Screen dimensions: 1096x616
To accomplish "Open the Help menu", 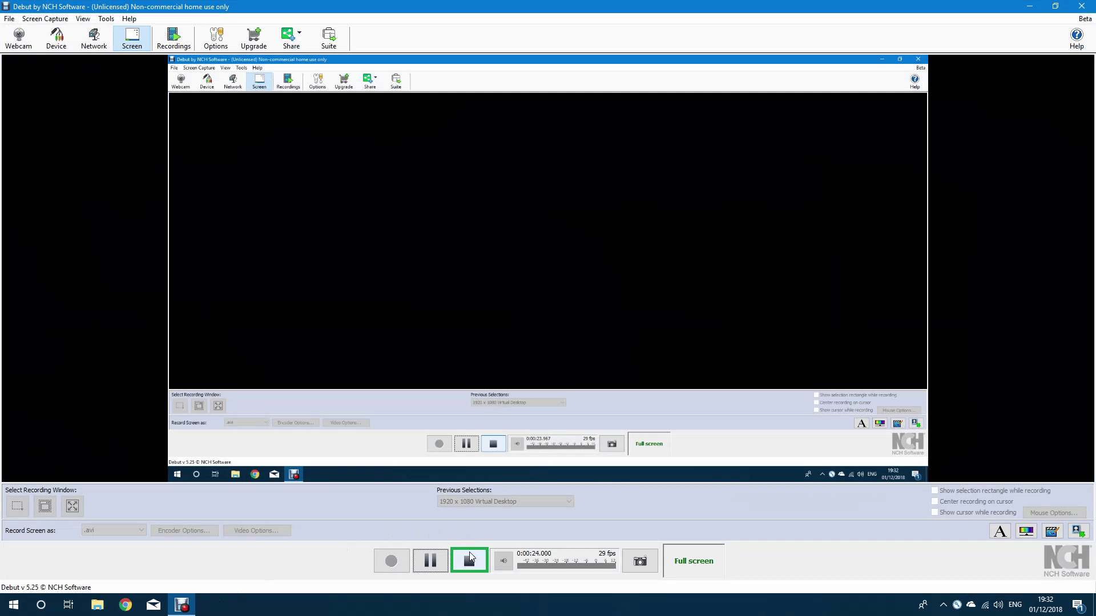I will (129, 19).
